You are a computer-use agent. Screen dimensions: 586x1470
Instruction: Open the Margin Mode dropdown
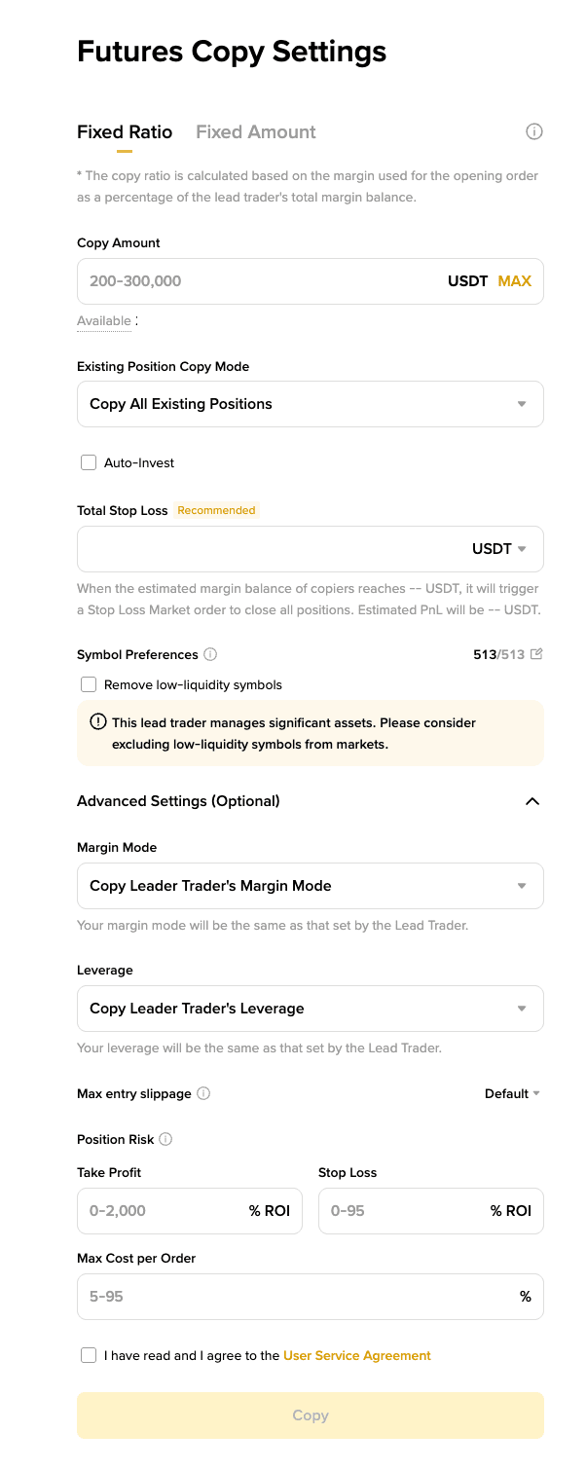[310, 886]
